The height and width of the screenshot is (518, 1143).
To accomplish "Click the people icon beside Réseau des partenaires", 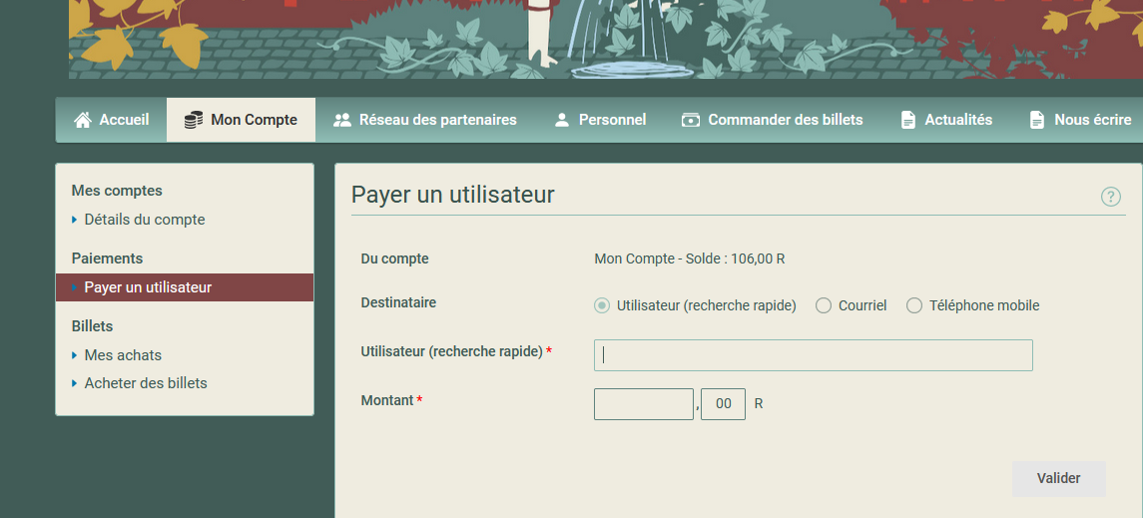I will tap(341, 120).
